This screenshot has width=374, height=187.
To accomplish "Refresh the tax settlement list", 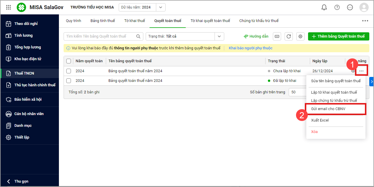I will (x=289, y=36).
